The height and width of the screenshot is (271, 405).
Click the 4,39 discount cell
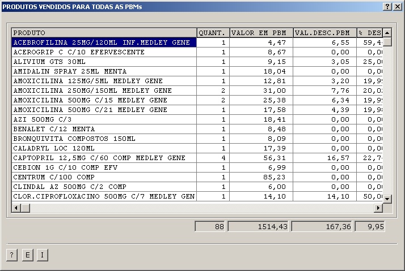coord(324,110)
